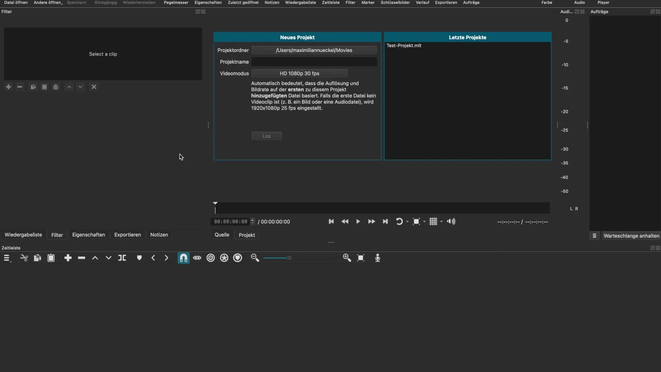Choose Projektordner path button
Viewport: 661px width, 372px height.
pyautogui.click(x=314, y=50)
